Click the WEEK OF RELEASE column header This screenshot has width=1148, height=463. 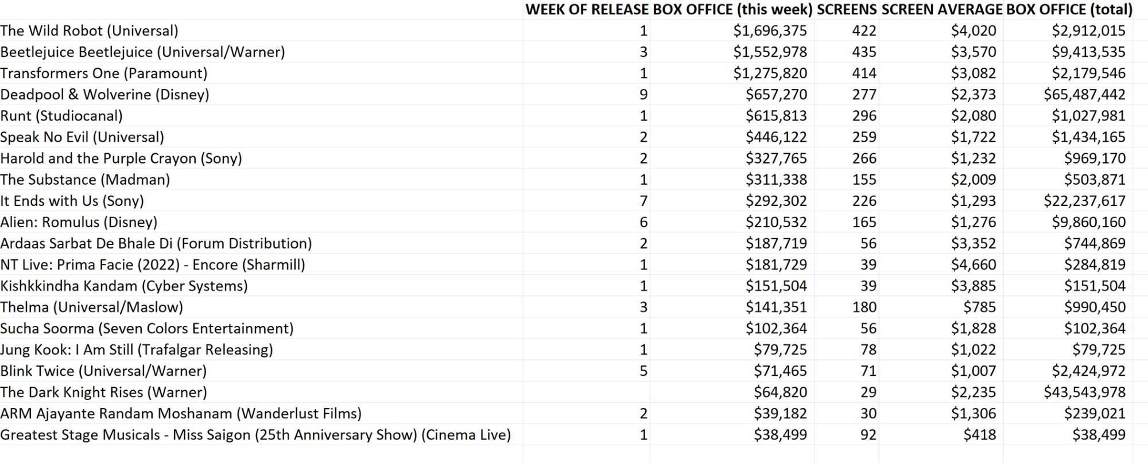(587, 10)
